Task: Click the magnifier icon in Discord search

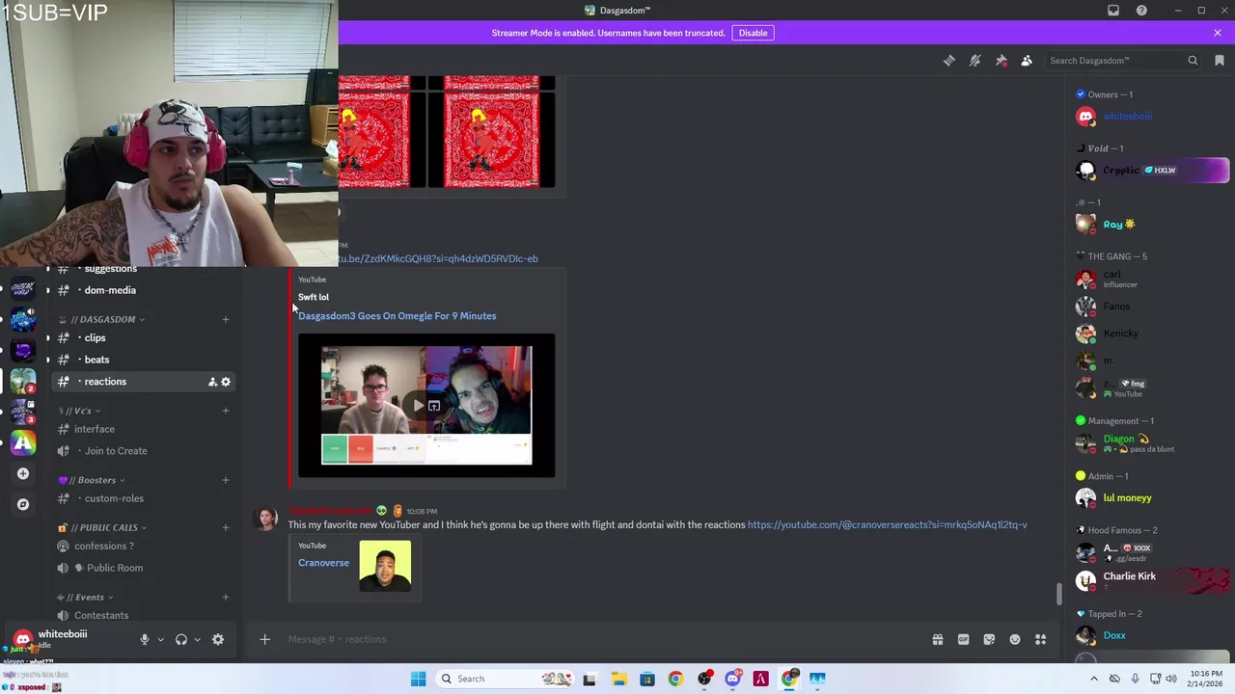Action: click(1193, 61)
